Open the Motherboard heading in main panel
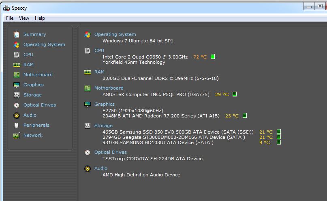 tap(109, 88)
